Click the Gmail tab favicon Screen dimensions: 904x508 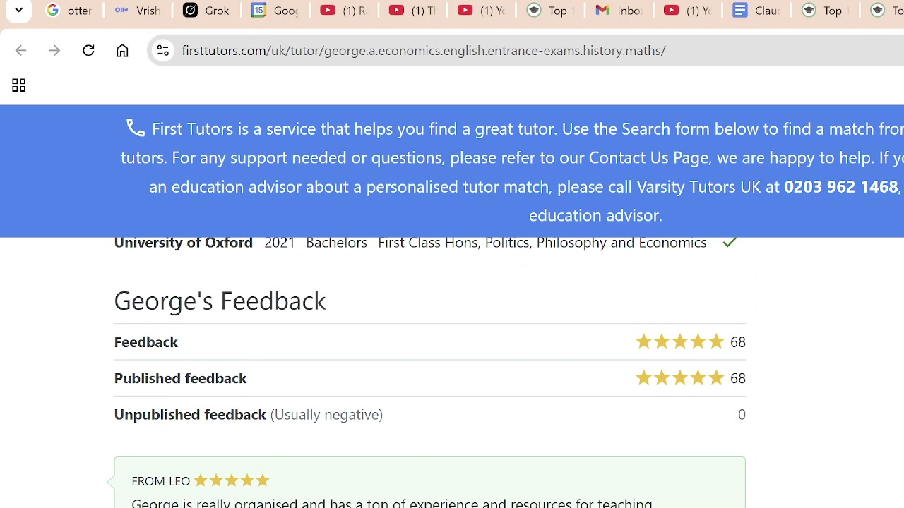pos(602,11)
